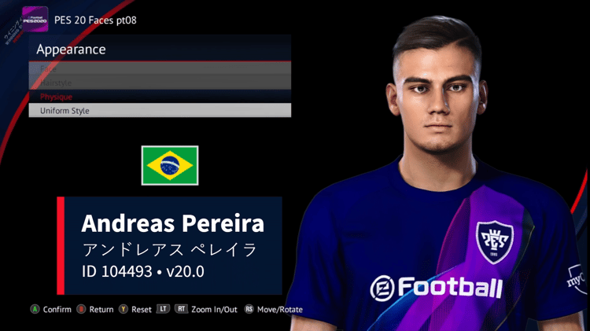Click the Zoom In/Out label
The image size is (590, 331).
point(214,310)
